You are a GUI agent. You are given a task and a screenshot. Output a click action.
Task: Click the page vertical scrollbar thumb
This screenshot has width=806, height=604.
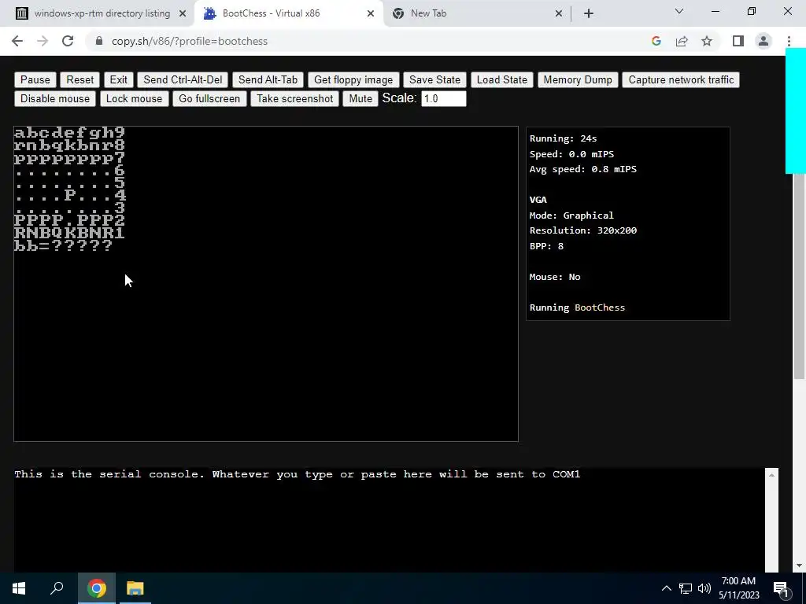click(x=798, y=276)
